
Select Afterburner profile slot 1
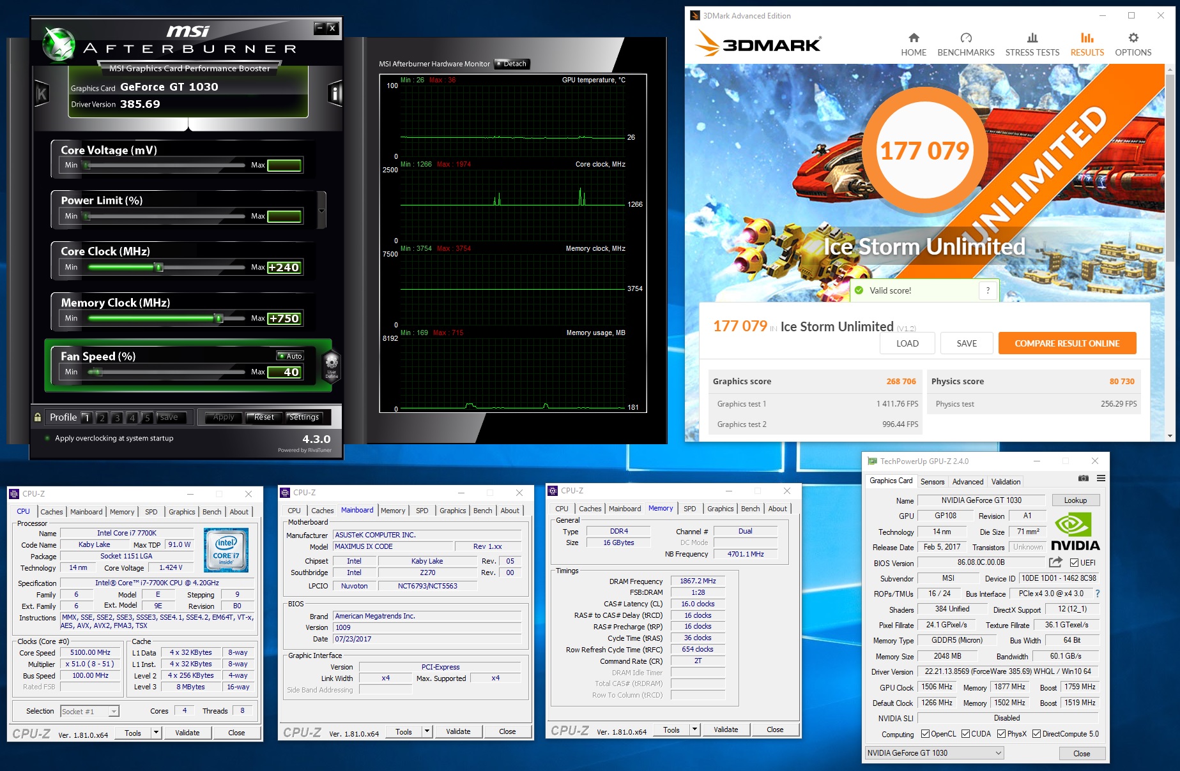(86, 417)
